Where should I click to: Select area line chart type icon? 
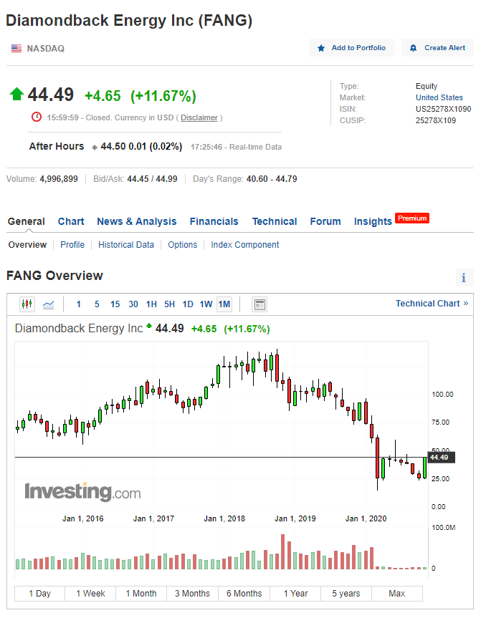click(49, 304)
